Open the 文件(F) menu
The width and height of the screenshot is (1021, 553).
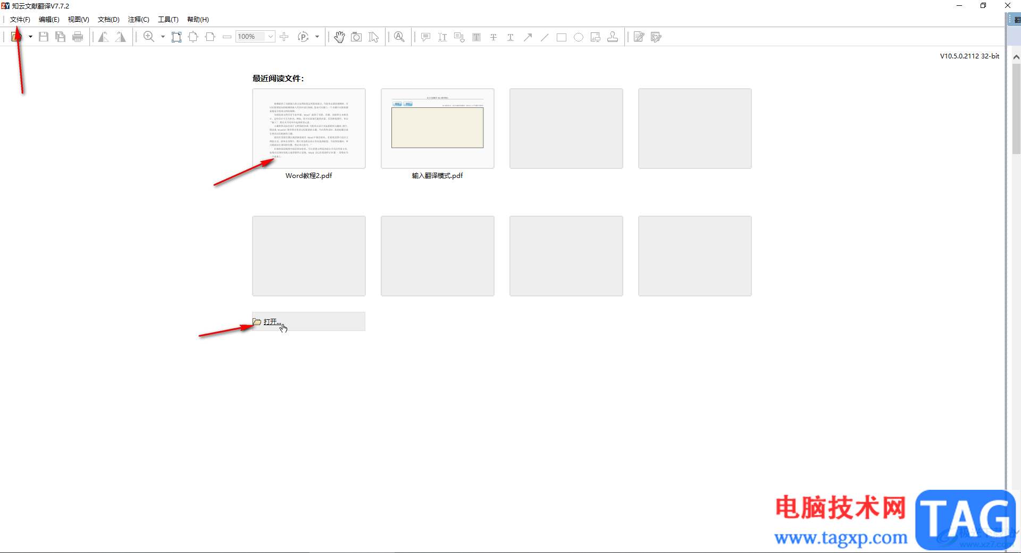[20, 20]
